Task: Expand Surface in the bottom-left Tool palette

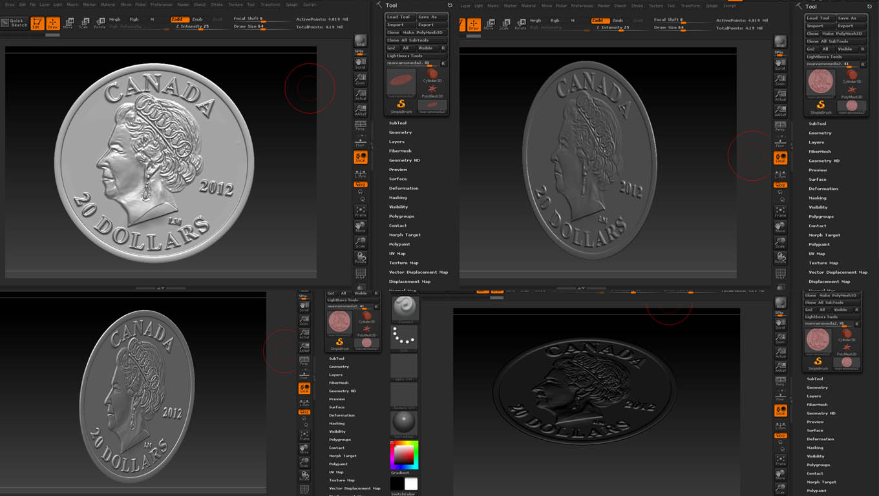Action: tap(336, 408)
